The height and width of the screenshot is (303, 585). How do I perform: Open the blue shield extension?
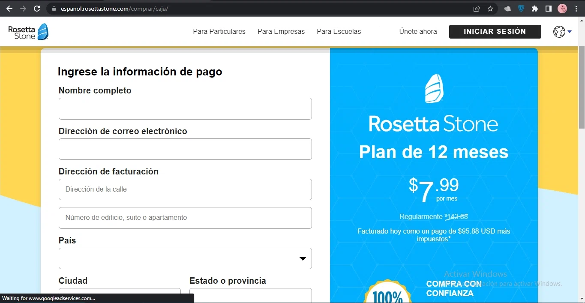click(521, 9)
